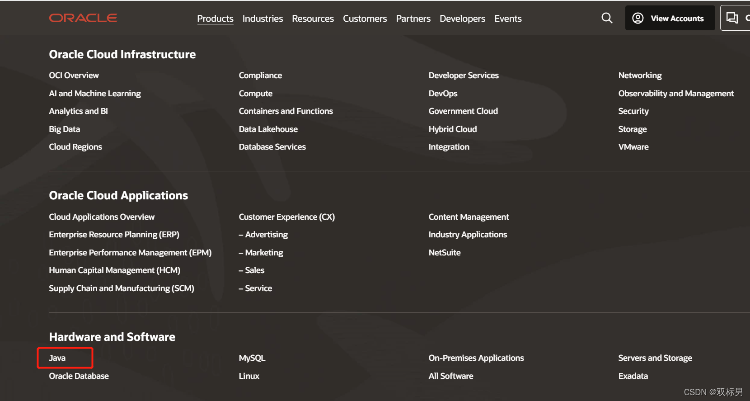Go to Human Capital Management (HCM)

point(114,270)
